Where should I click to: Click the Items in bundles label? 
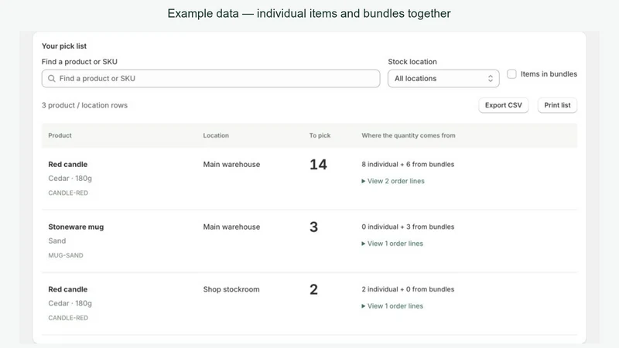549,73
